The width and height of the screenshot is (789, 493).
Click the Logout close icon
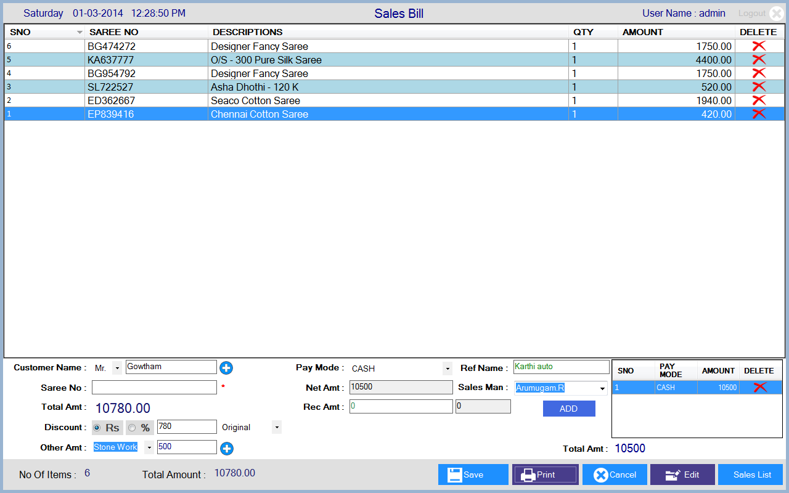coord(776,14)
